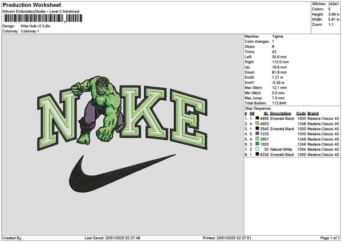
Task: Click the 'Printed: 20/01/2025 02.37.51' text
Action: click(x=227, y=238)
